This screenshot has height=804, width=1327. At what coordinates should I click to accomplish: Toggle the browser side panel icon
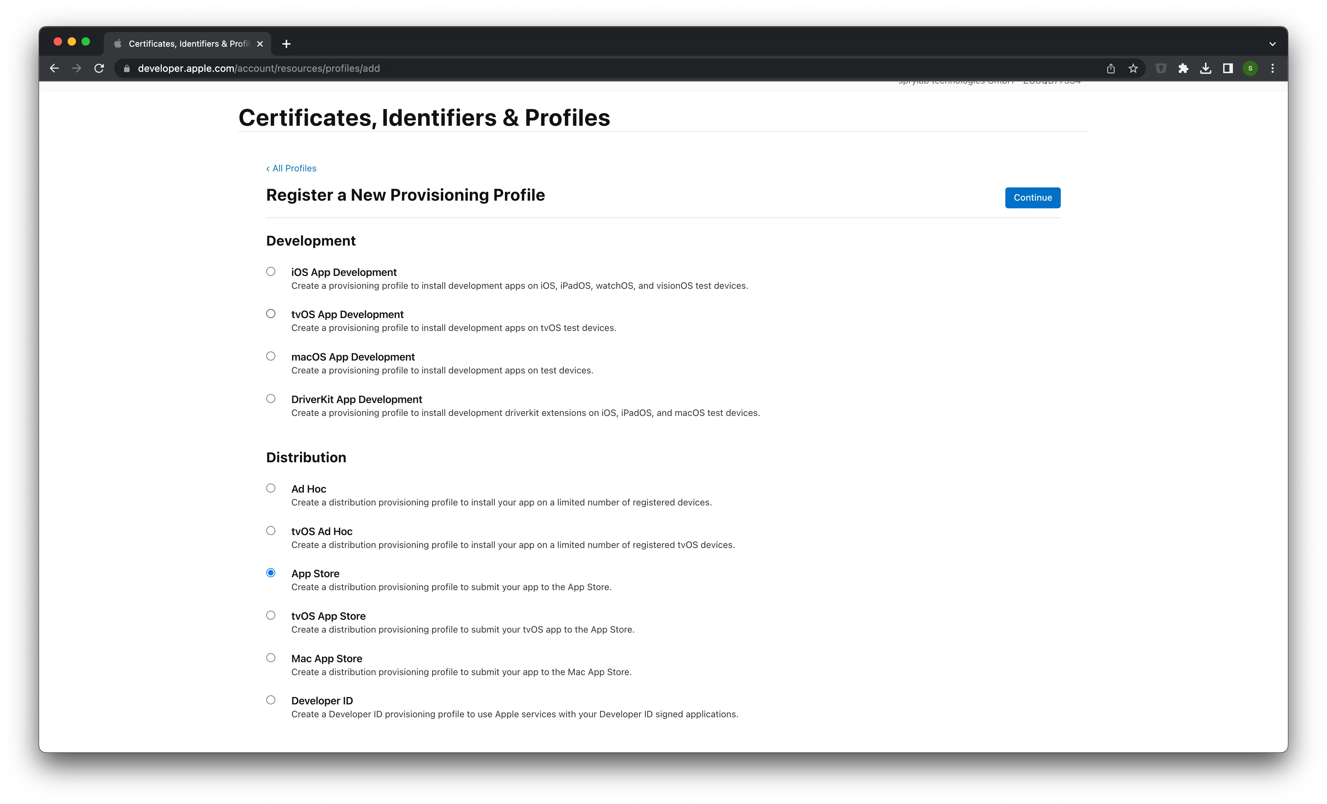(x=1228, y=68)
